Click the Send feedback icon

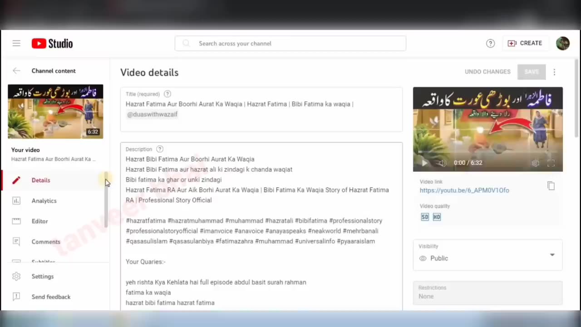tap(16, 297)
